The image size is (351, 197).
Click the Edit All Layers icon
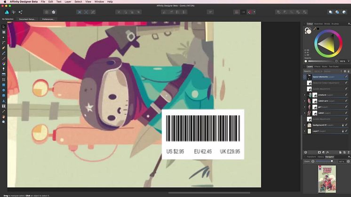coord(305,152)
